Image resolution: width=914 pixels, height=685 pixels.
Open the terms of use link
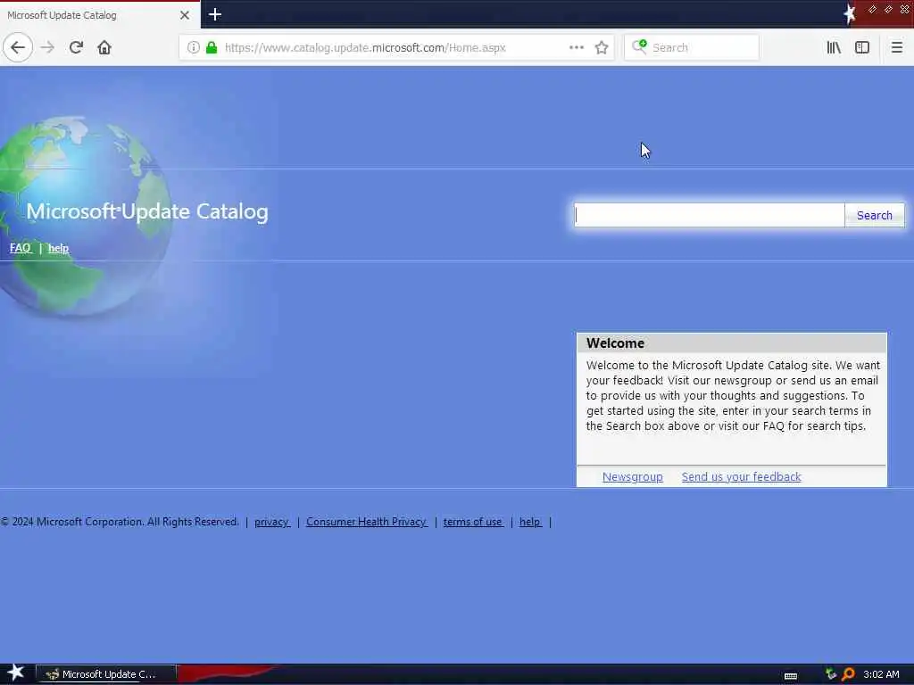click(473, 522)
